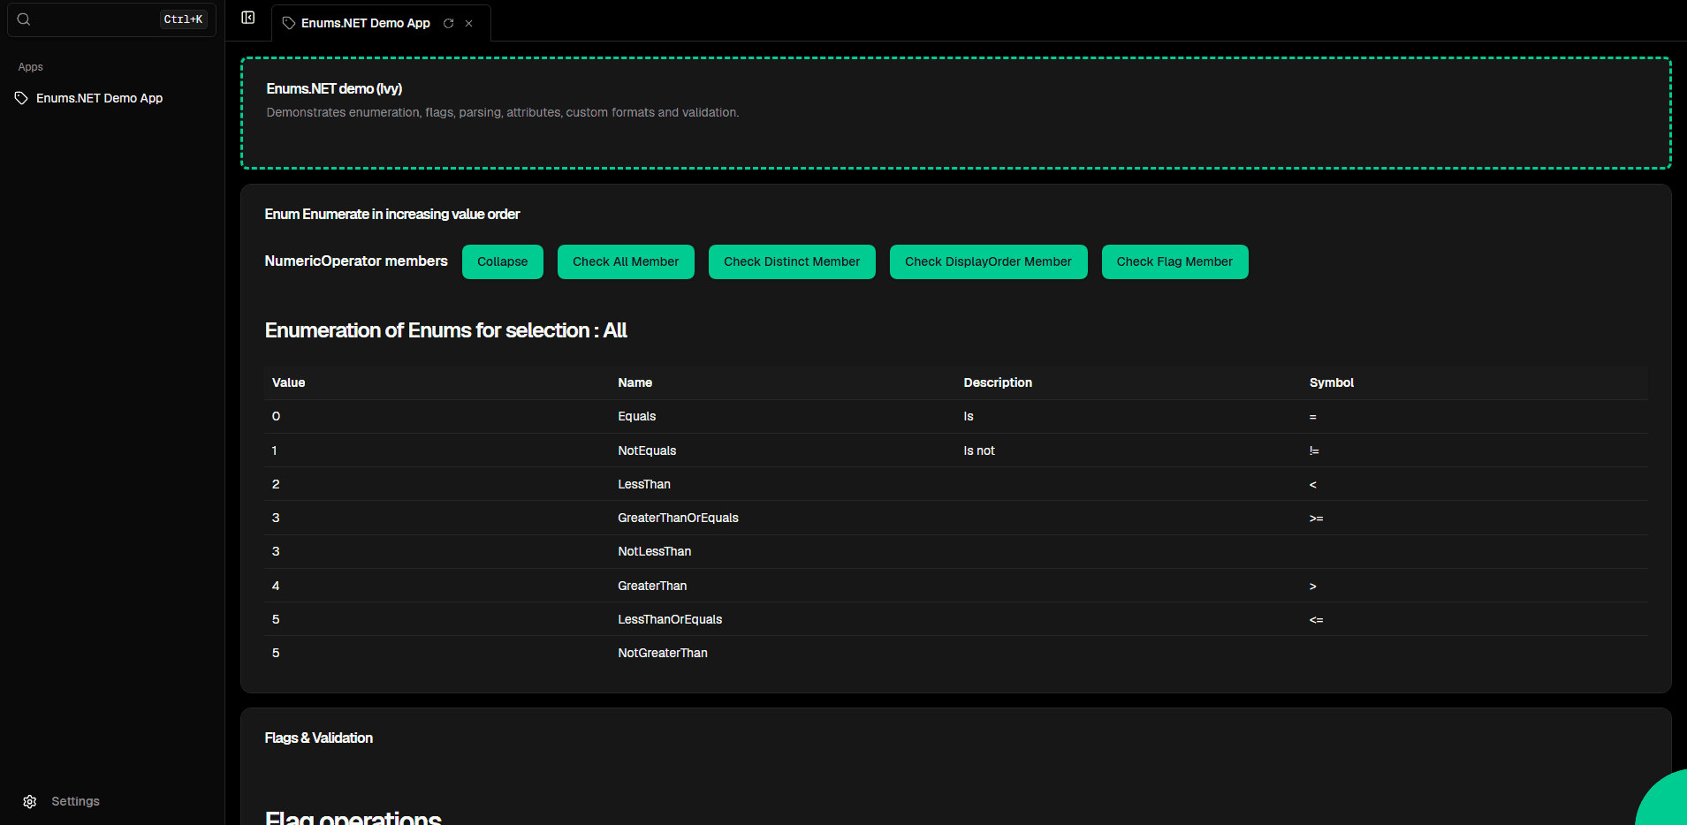Screen dimensions: 1687x825
Task: Click the tag icon in the tab header
Action: point(288,24)
